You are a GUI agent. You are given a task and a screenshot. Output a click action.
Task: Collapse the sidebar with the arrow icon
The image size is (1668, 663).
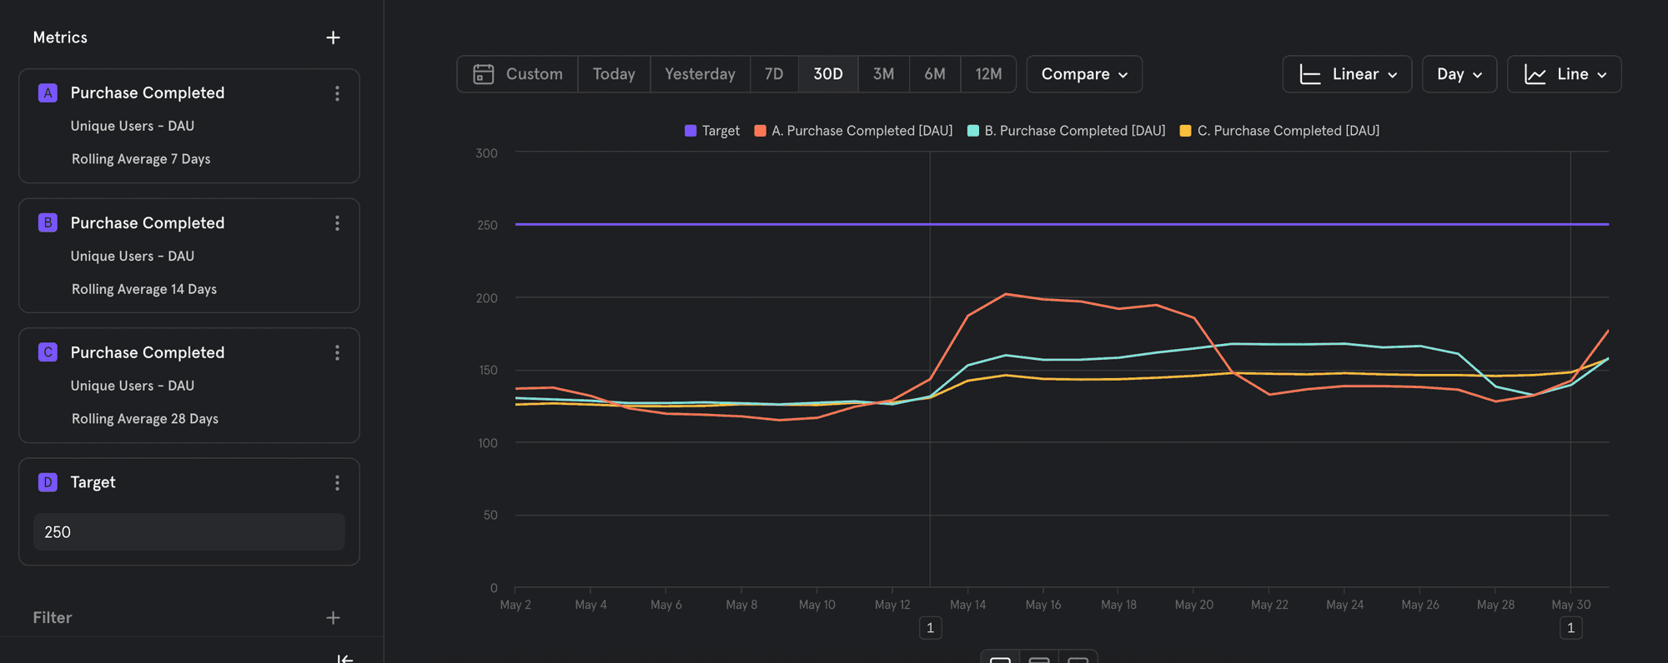(x=344, y=658)
